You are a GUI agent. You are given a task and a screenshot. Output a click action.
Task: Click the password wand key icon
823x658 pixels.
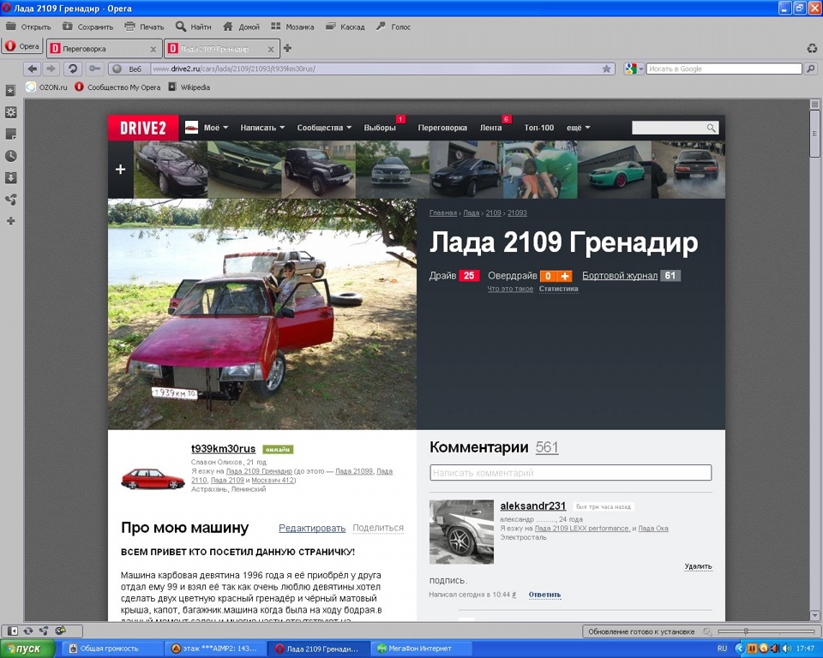click(x=94, y=69)
